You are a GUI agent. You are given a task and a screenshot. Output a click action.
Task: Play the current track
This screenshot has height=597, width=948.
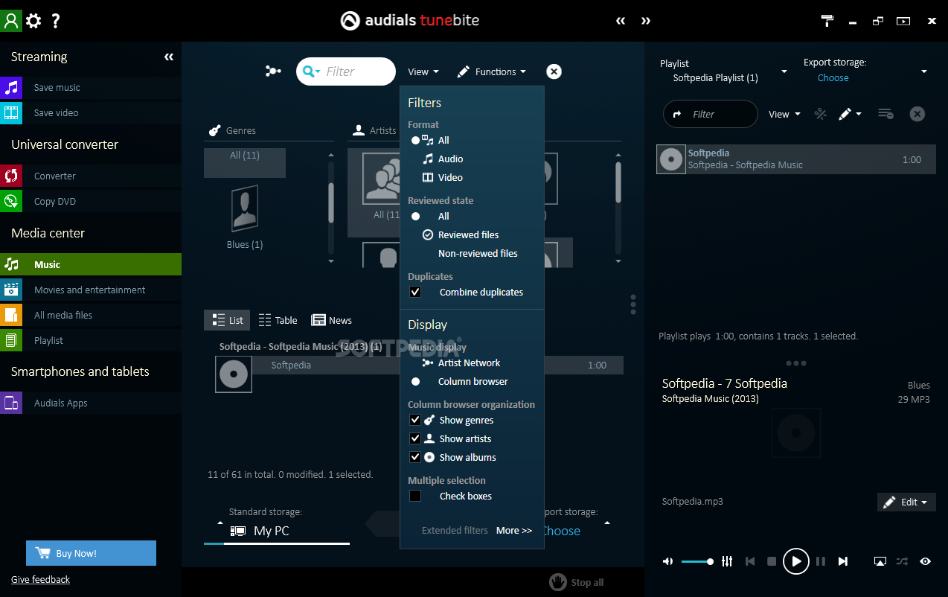point(795,561)
